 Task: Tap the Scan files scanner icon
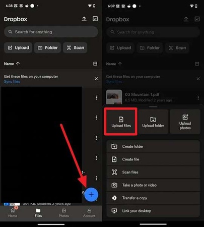pyautogui.click(x=114, y=172)
